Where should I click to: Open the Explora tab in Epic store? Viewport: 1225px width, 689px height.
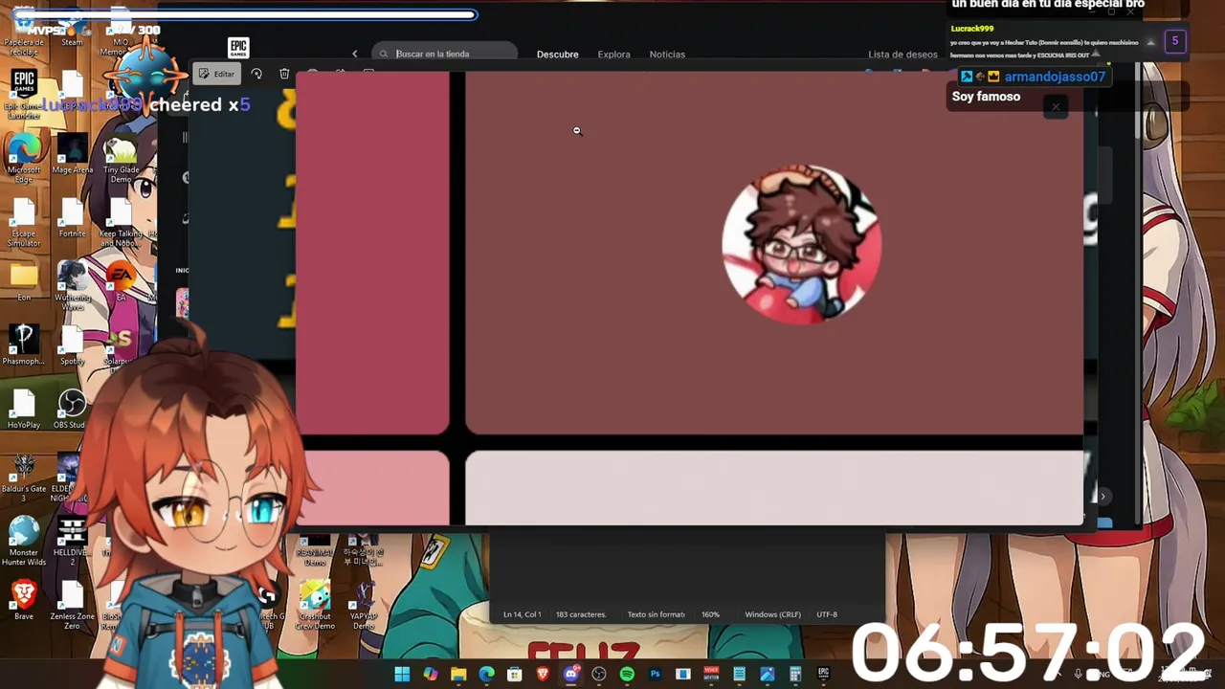613,55
